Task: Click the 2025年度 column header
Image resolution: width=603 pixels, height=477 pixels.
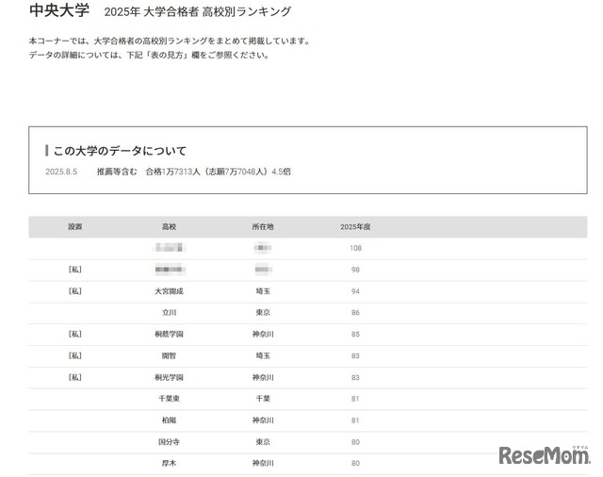Action: point(355,226)
